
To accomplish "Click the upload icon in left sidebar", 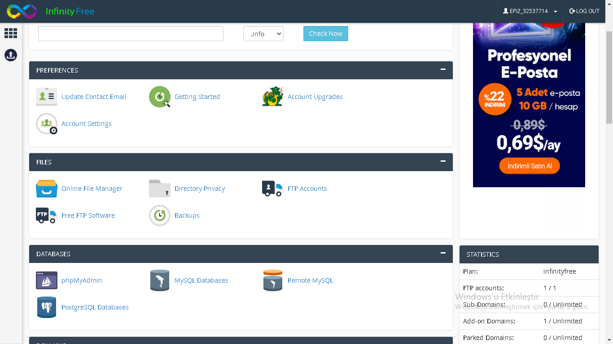I will (x=11, y=55).
